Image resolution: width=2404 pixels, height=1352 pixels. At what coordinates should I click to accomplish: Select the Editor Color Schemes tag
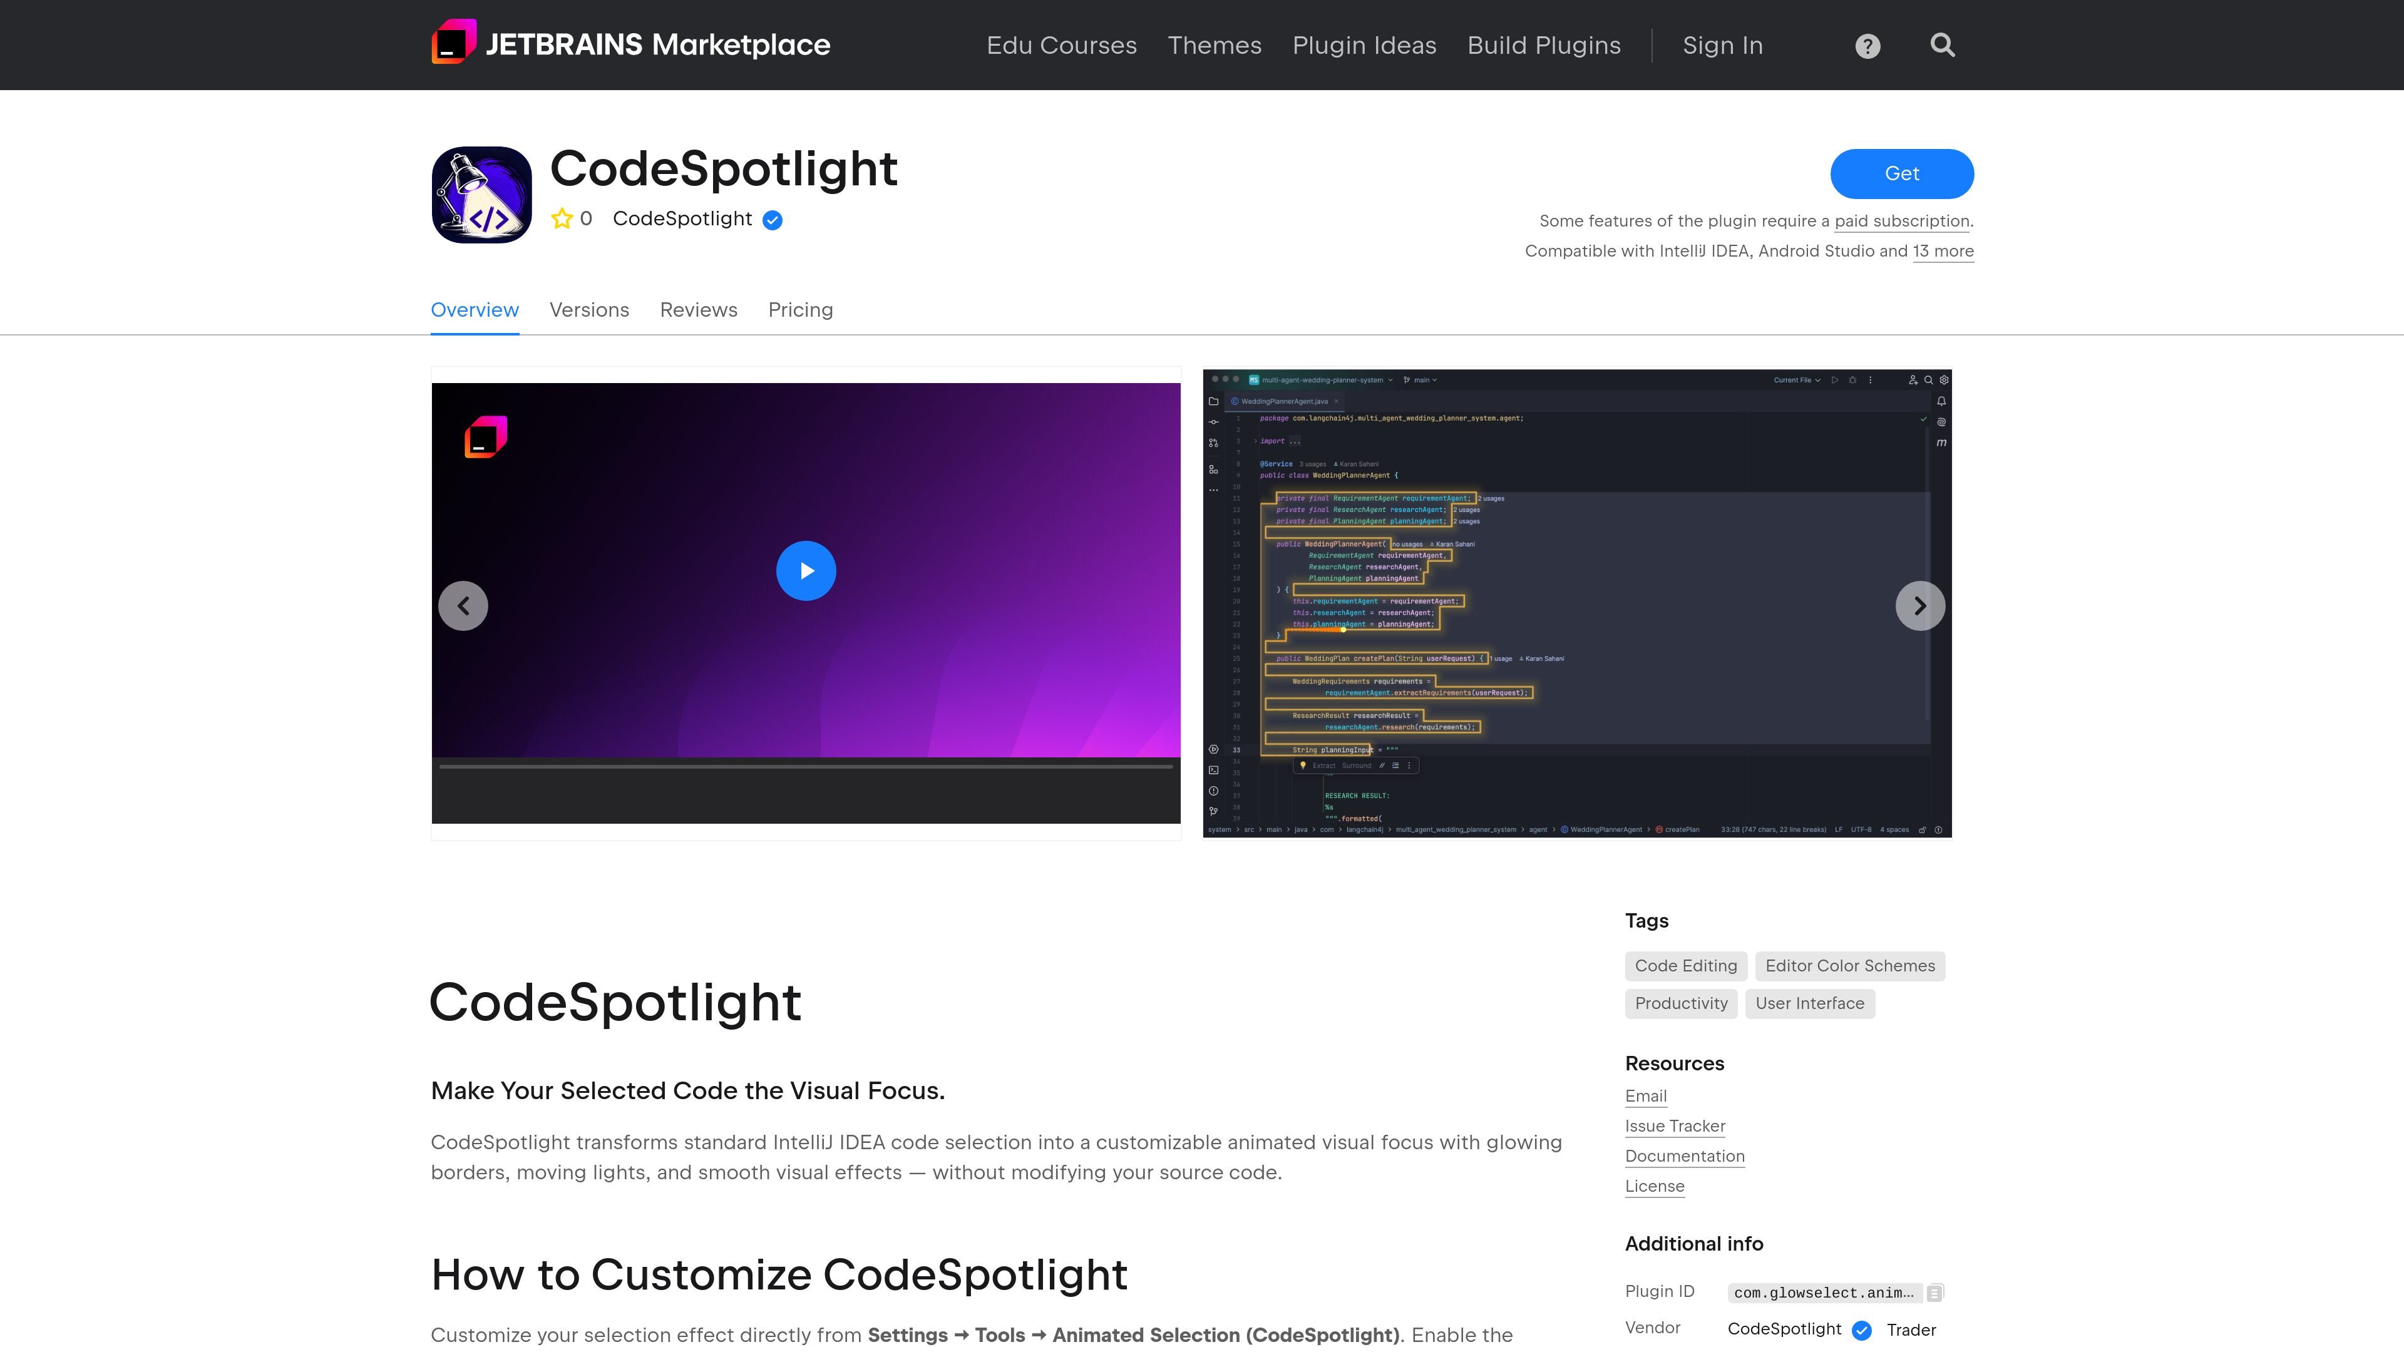tap(1850, 966)
